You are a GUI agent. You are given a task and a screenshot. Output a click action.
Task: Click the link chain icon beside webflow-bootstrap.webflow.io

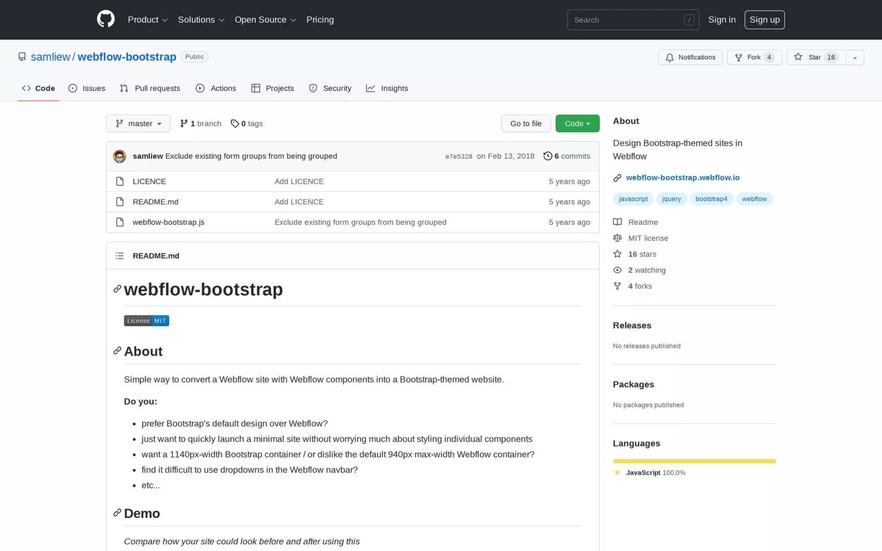617,178
